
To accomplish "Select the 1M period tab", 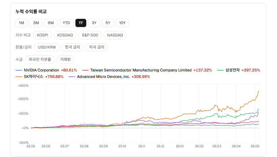I will (x=21, y=23).
